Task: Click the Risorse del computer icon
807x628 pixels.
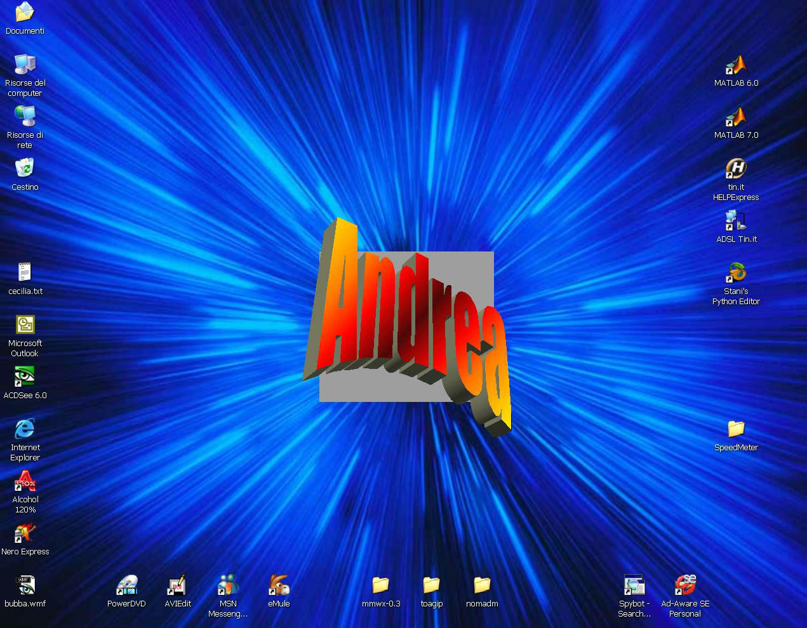Action: [x=25, y=65]
